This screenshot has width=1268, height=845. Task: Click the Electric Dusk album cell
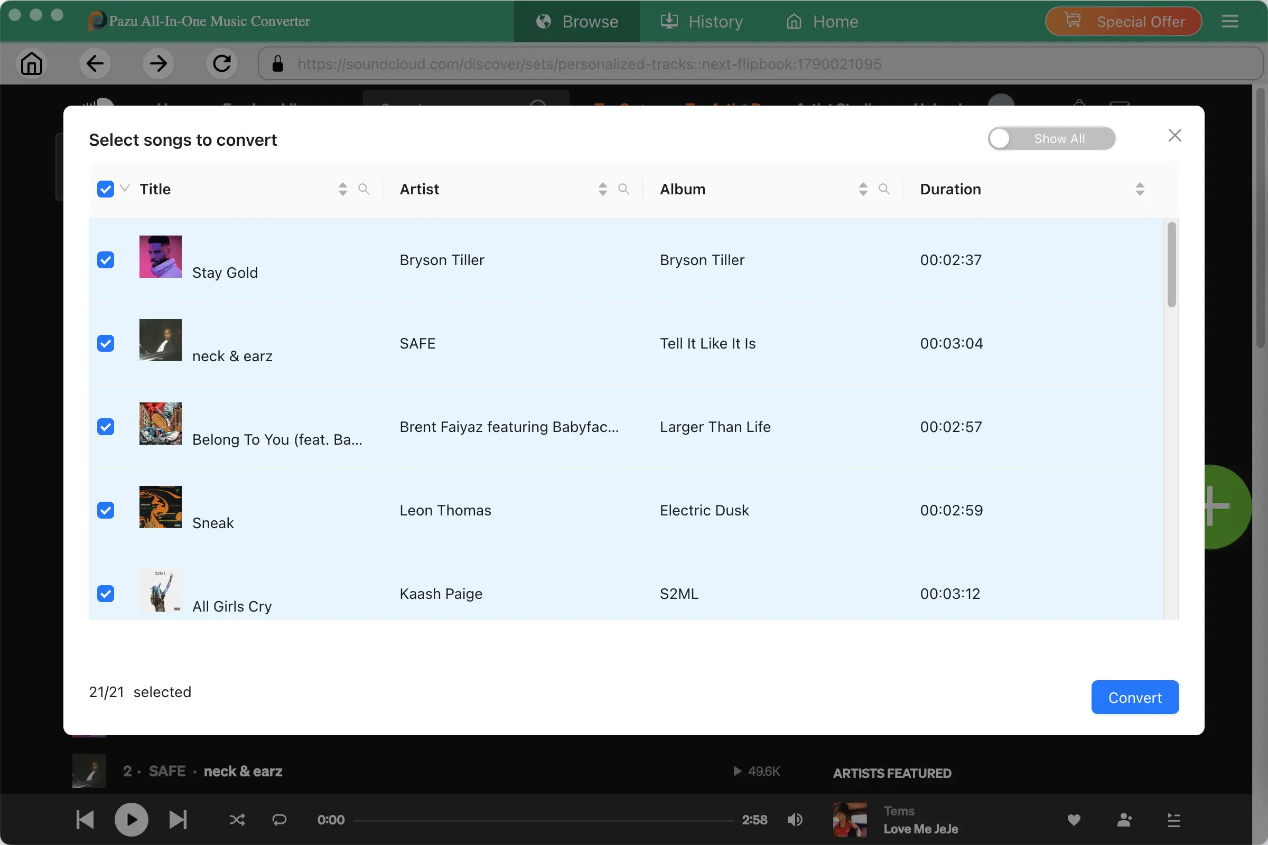pos(704,510)
